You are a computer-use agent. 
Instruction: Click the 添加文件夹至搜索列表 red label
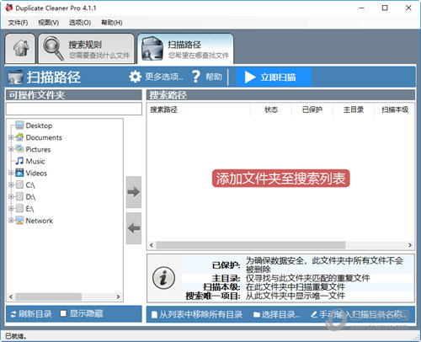coord(281,179)
